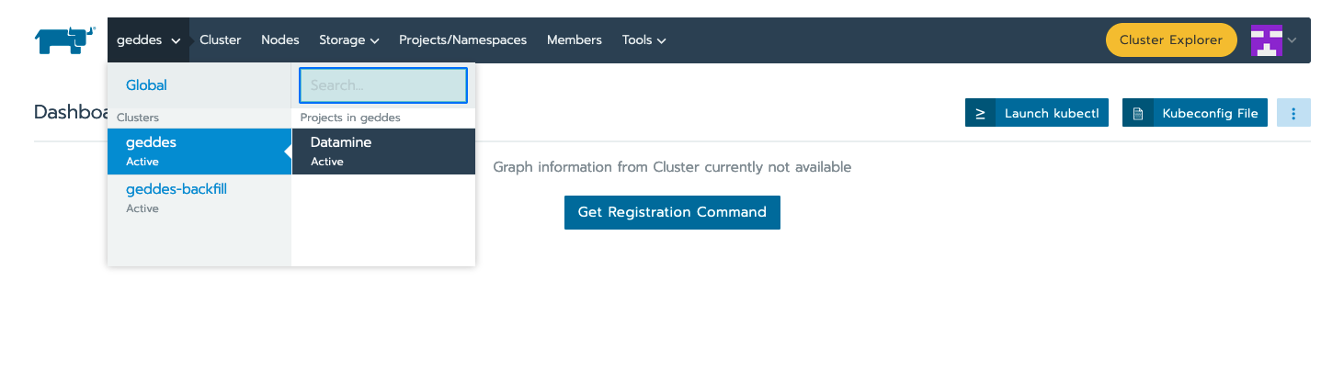Select the Global link in dropdown

coord(146,85)
